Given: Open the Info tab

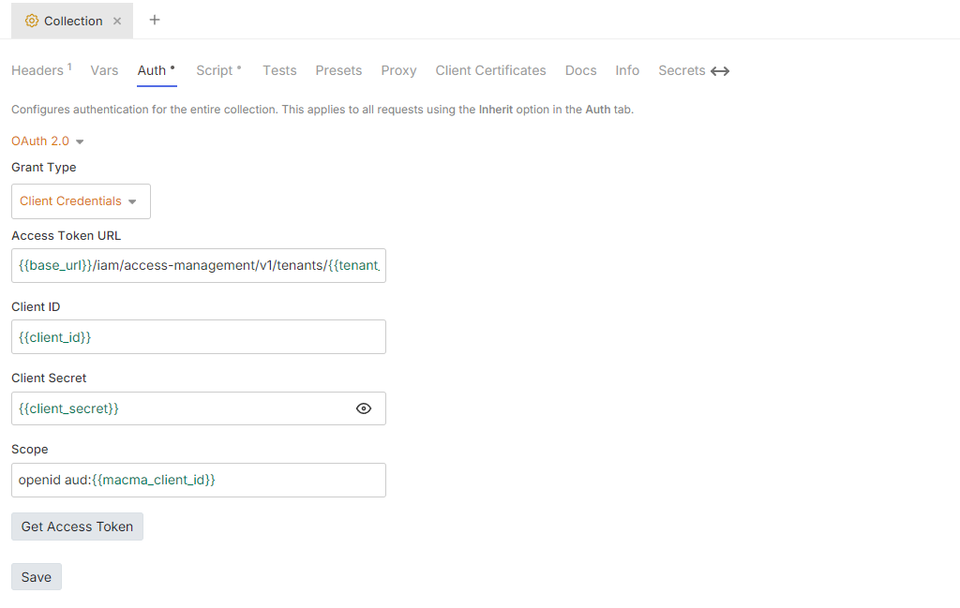Looking at the screenshot, I should pos(627,70).
